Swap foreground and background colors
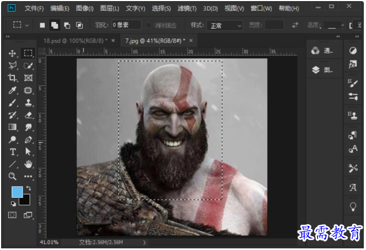The width and height of the screenshot is (366, 250). pyautogui.click(x=29, y=188)
